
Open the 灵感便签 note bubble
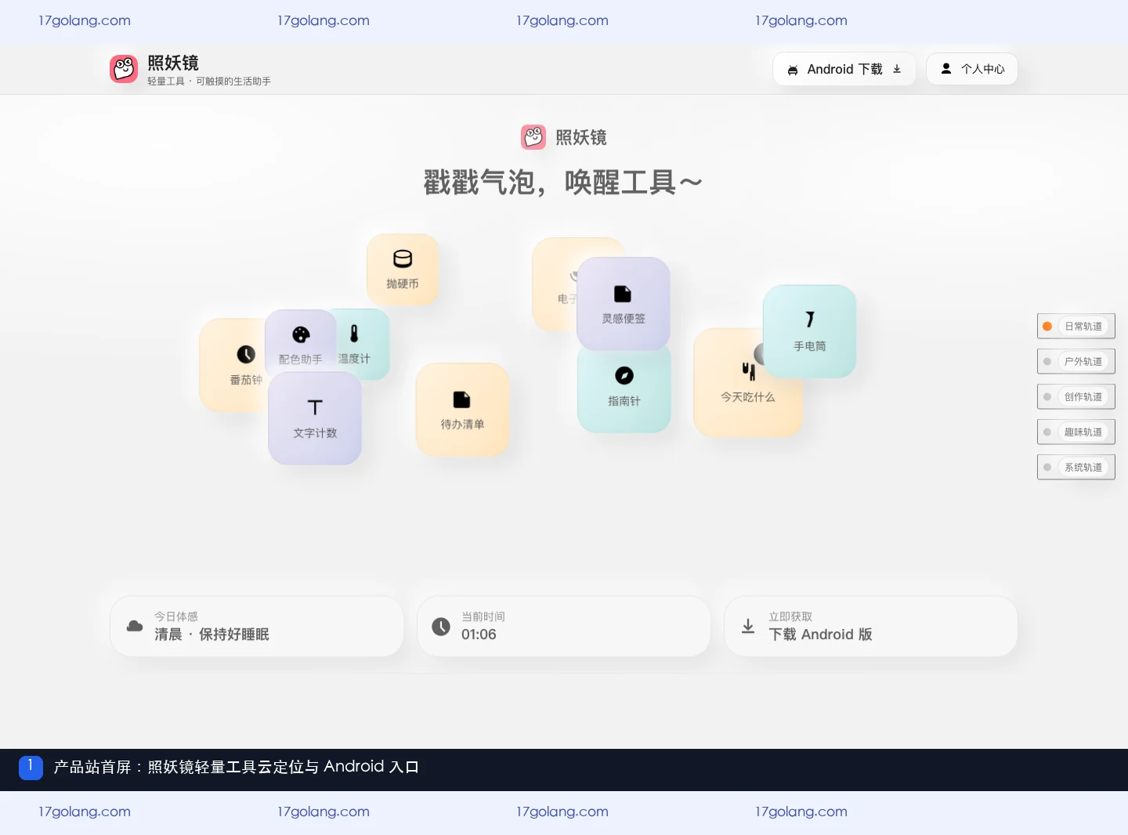pyautogui.click(x=624, y=304)
